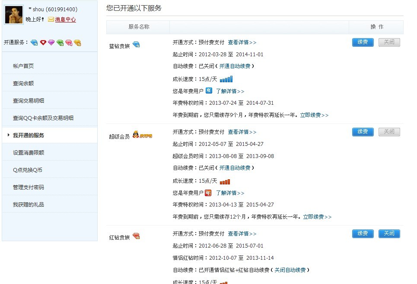
Task: Click the date range 2012-03-28 至 2014-11-01
Action: [x=231, y=55]
